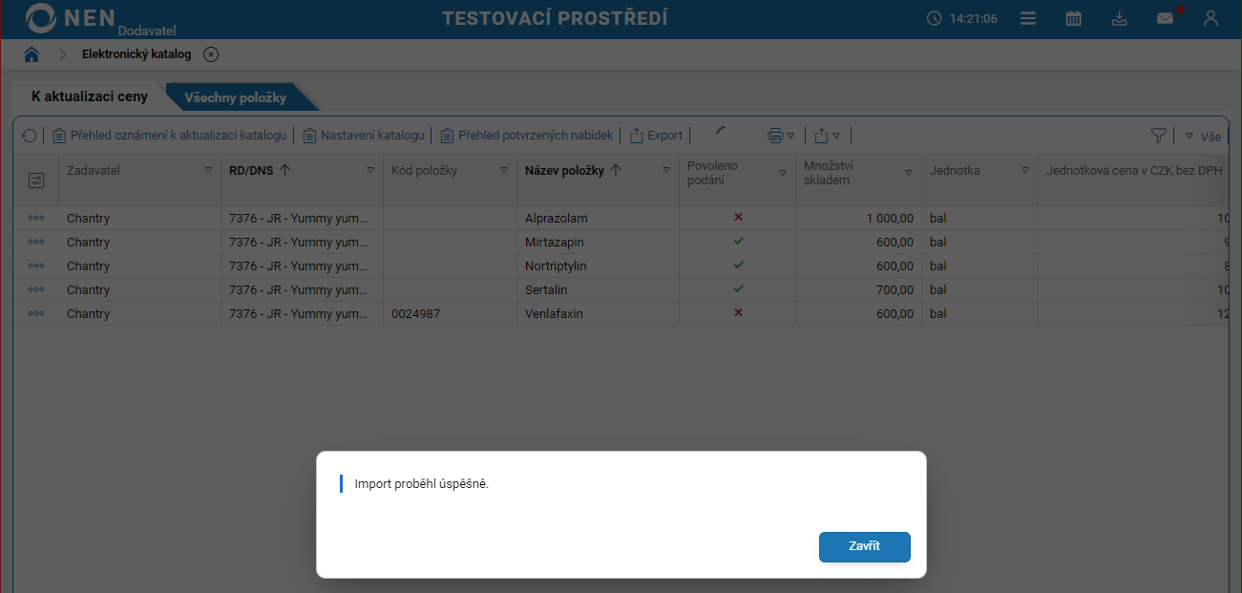Click green check in Mirtazapin row
Screen dimensions: 1242x593
click(x=738, y=241)
